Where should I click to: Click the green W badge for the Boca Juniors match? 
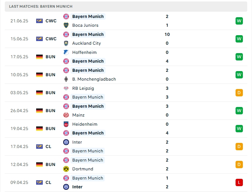click(x=239, y=21)
